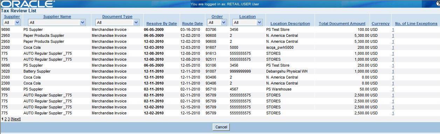Click route date 12-05-2010
This screenshot has width=440, height=134.
pos(190,65)
